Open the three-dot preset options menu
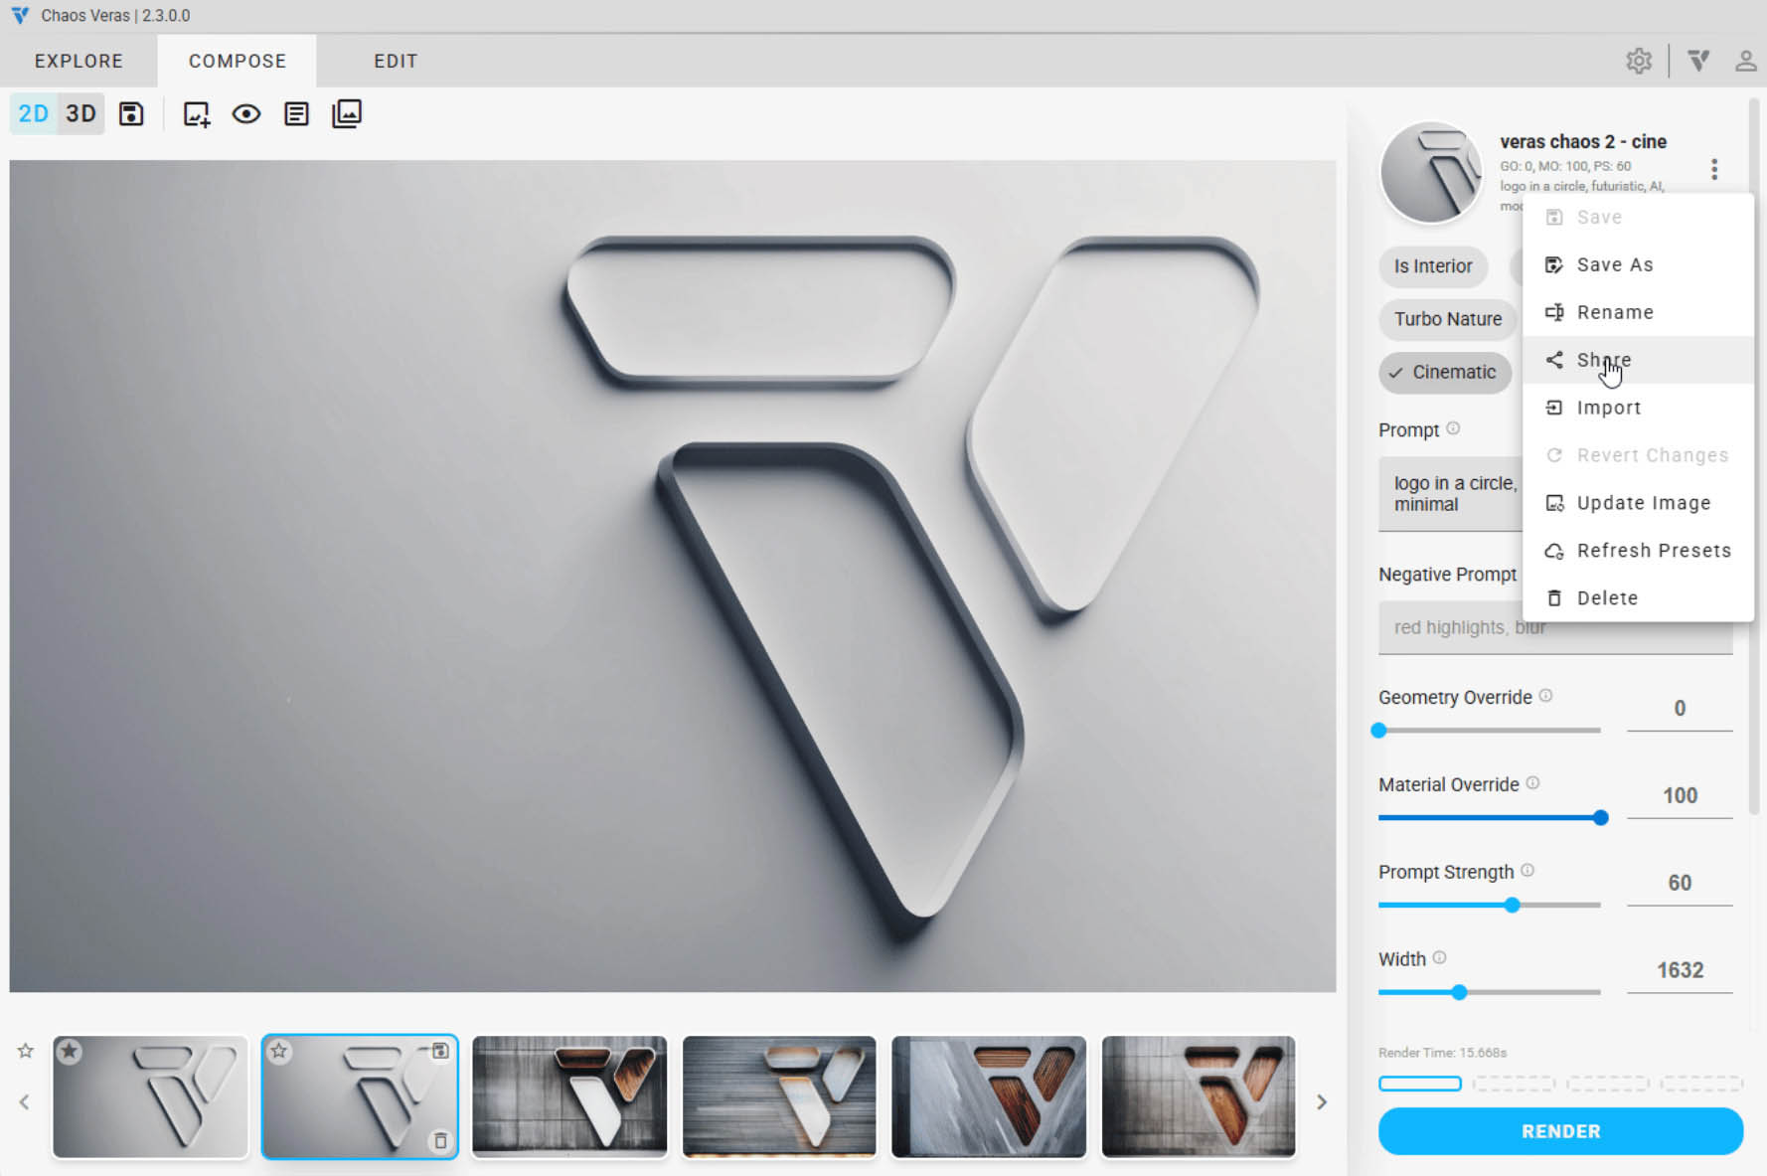Viewport: 1767px width, 1176px height. [x=1714, y=169]
